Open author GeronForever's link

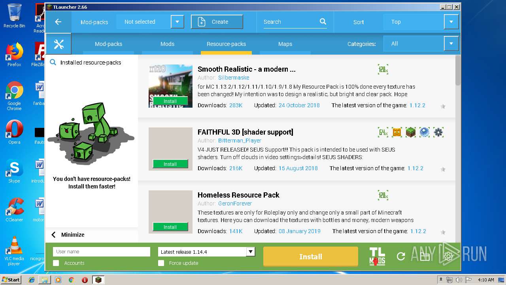pos(235,203)
